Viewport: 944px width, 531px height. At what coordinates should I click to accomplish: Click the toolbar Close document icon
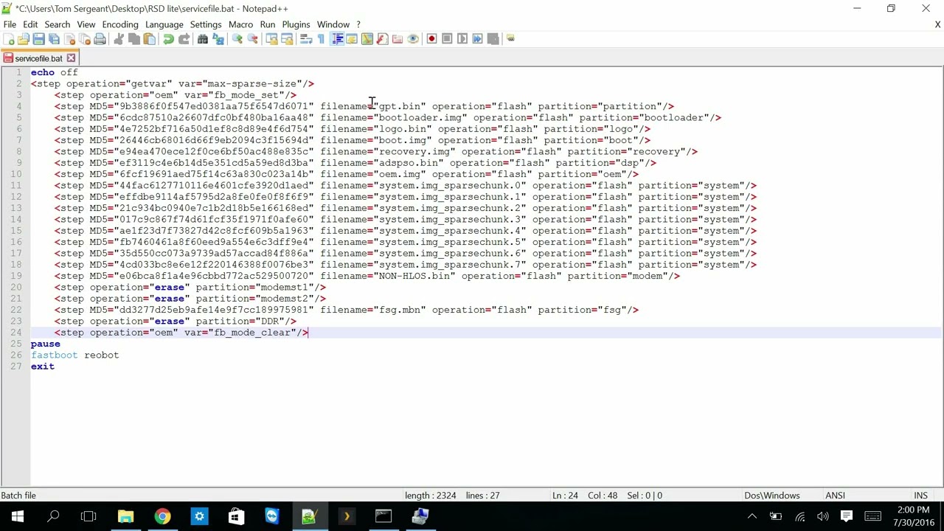[69, 39]
